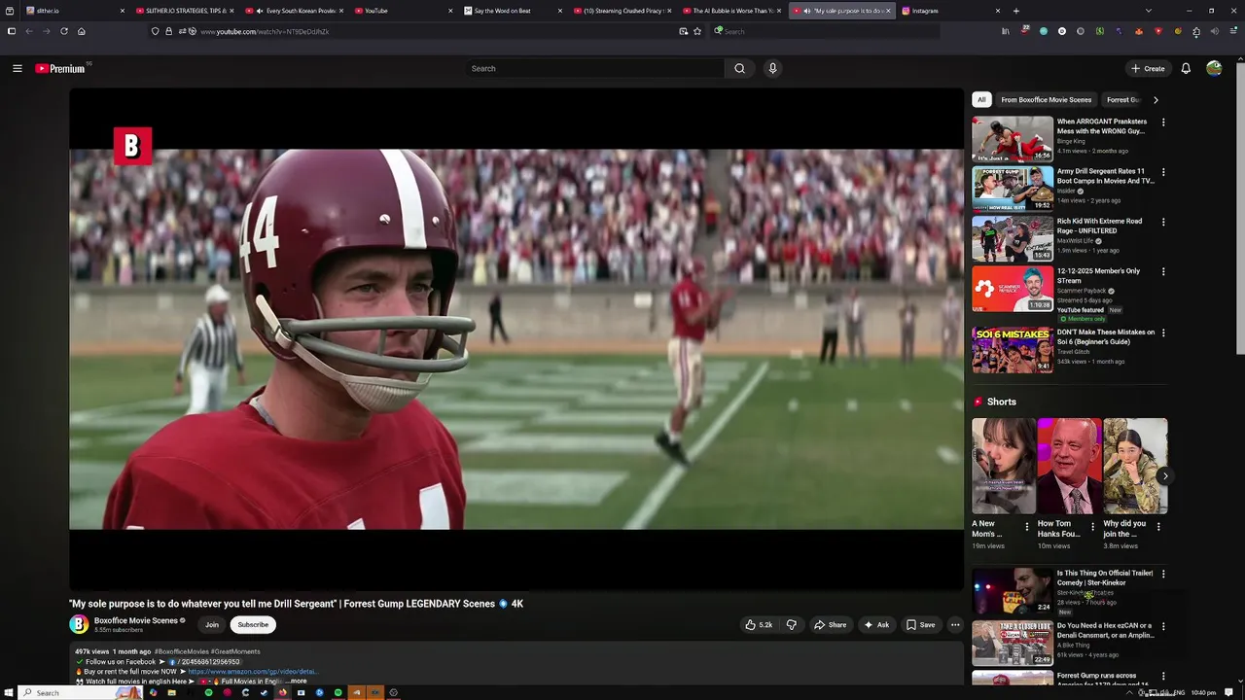Open the Amazon link in description
This screenshot has width=1245, height=700.
[x=252, y=672]
